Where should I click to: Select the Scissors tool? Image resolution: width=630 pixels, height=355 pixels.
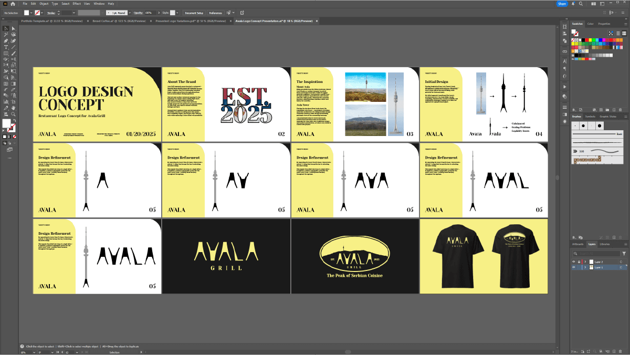13,59
